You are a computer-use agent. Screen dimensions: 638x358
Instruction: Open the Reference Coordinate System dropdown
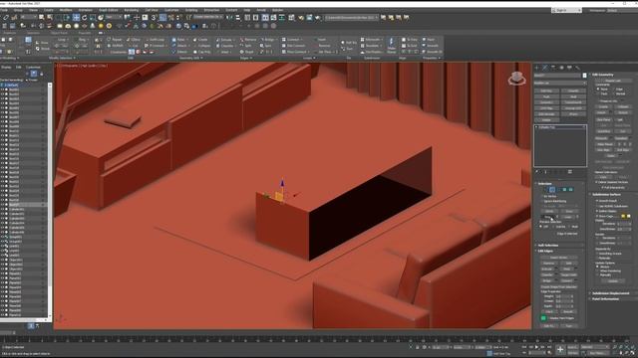[x=114, y=18]
